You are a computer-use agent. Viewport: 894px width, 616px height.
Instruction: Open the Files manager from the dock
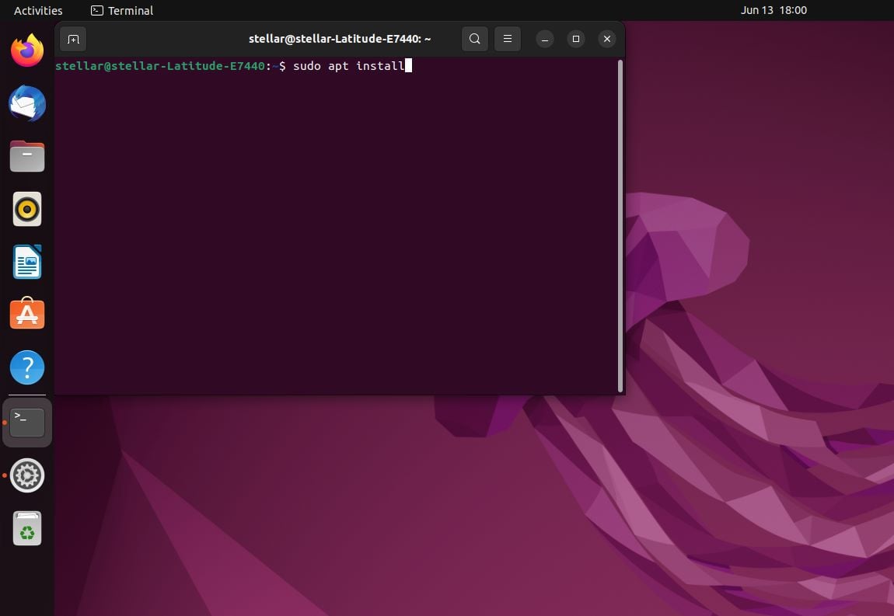(x=27, y=156)
